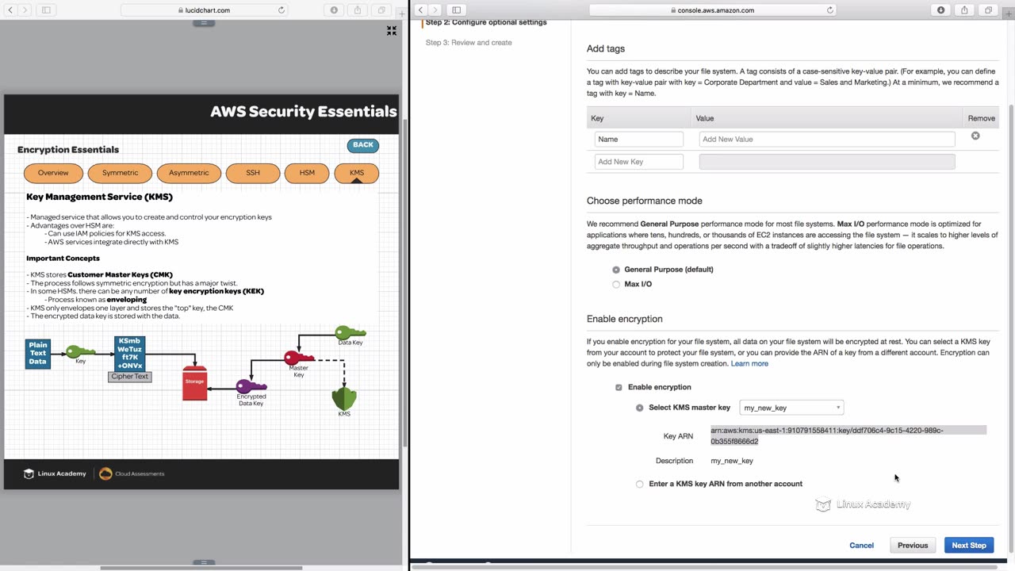1015x571 pixels.
Task: Select Max I/O performance mode
Action: click(x=616, y=284)
